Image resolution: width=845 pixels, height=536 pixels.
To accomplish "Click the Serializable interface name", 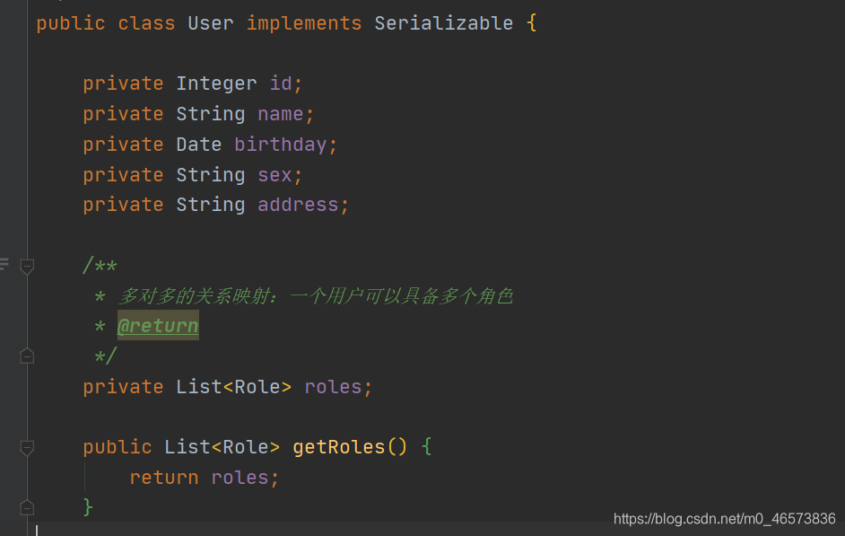I will click(x=443, y=23).
